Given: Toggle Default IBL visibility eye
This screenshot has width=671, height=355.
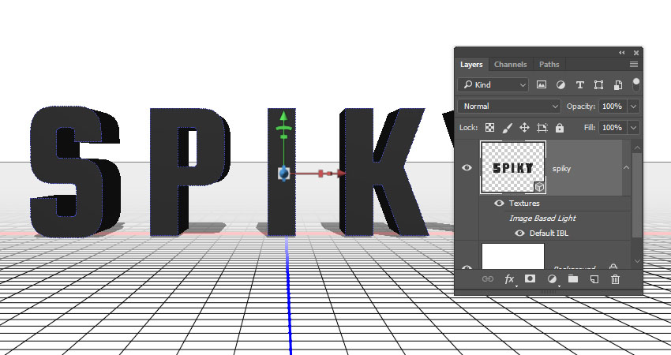Looking at the screenshot, I should tap(519, 233).
